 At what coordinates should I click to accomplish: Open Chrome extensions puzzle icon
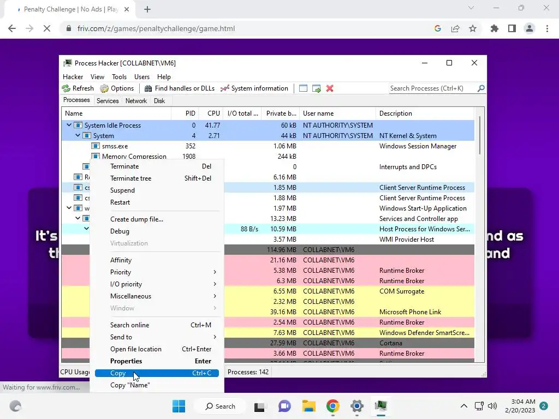pyautogui.click(x=494, y=28)
